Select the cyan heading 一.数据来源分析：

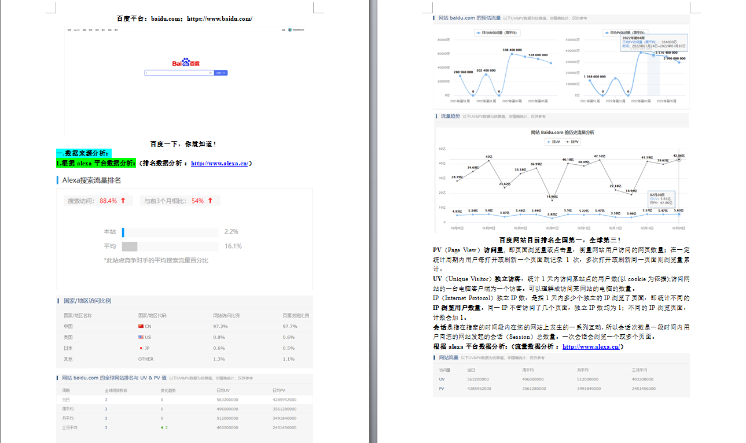point(84,153)
